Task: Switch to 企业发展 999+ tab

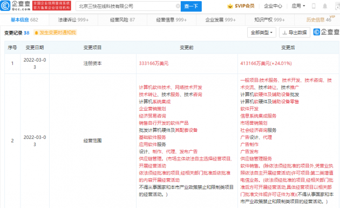Action: point(221,20)
